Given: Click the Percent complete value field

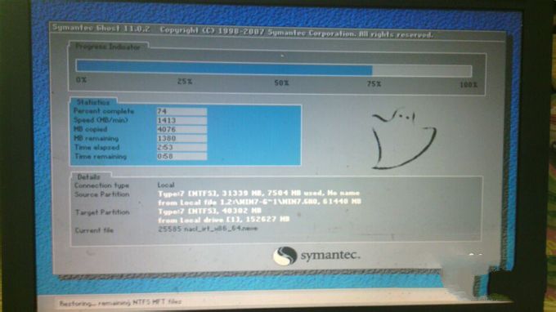Looking at the screenshot, I should click(x=182, y=111).
